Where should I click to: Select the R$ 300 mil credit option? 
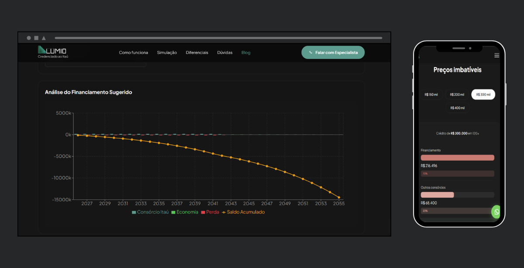[x=483, y=94]
